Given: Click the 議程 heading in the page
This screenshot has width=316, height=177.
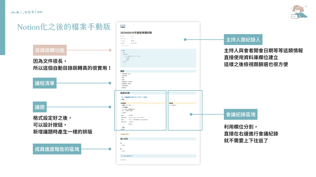Looking at the screenshot, I should 123,71.
